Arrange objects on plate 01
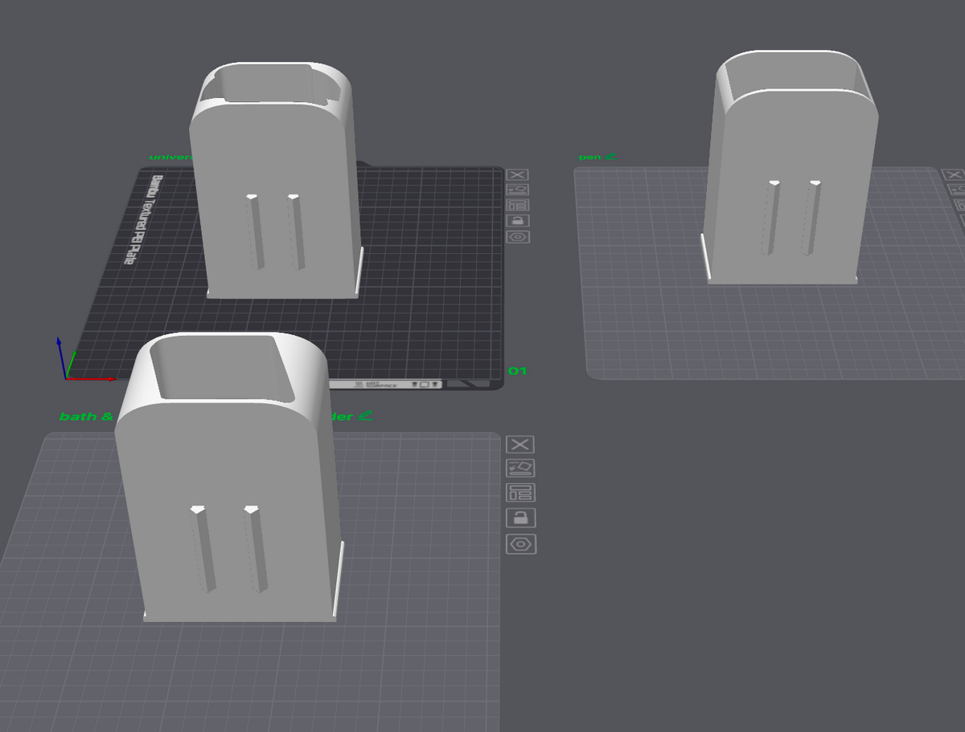 click(518, 205)
